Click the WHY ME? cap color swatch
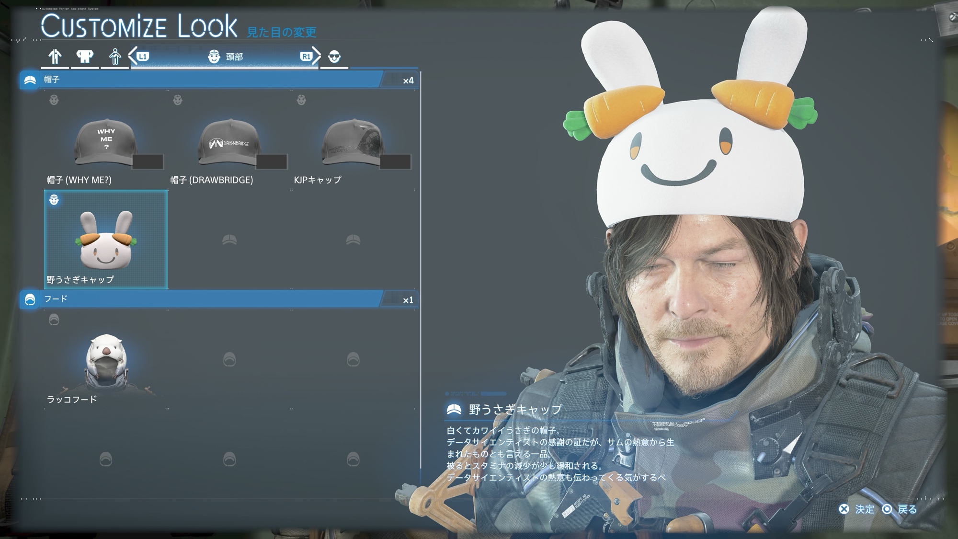This screenshot has width=958, height=539. [148, 161]
